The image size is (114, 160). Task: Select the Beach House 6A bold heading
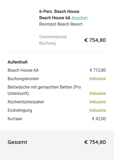[55, 18]
